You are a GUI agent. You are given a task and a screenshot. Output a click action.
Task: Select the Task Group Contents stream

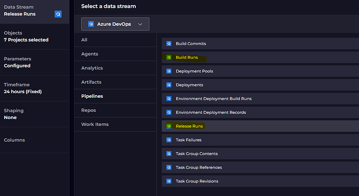260,153
